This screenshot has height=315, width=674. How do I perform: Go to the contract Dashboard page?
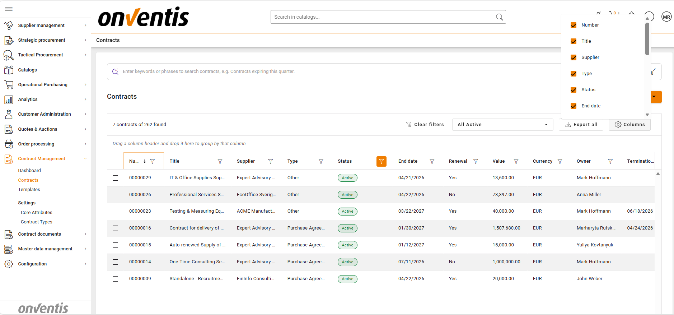(29, 171)
